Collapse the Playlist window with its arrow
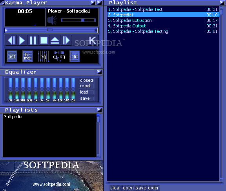This screenshot has width=226, height=191. [222, 2]
